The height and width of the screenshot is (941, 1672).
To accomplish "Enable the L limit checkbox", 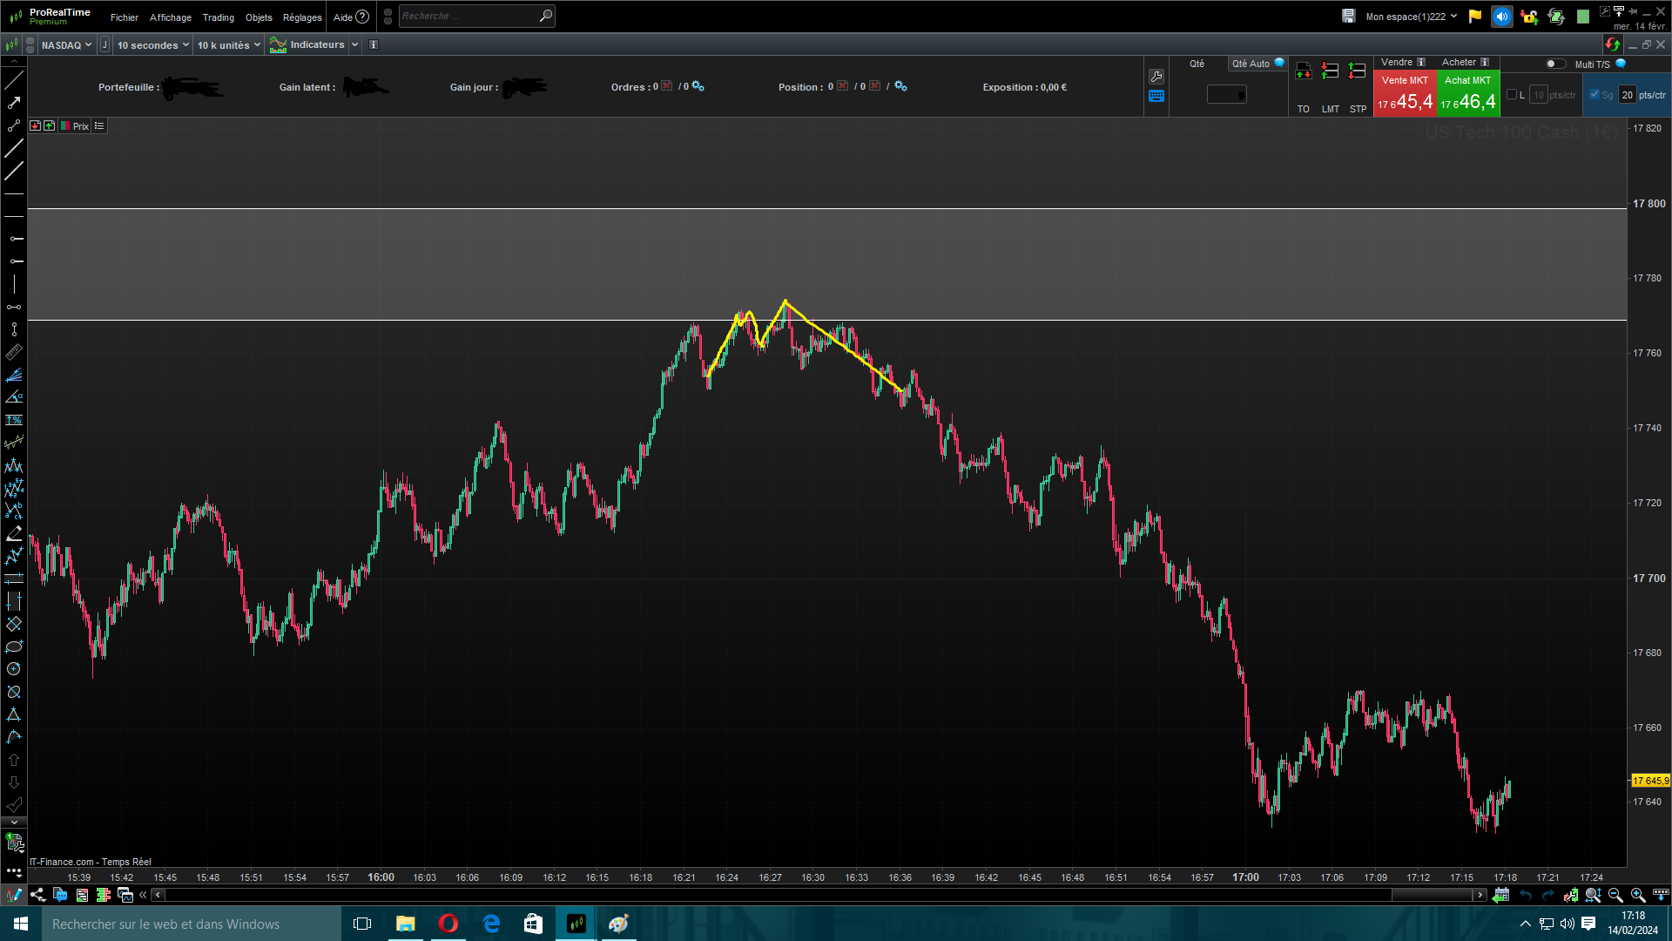I will (x=1512, y=95).
